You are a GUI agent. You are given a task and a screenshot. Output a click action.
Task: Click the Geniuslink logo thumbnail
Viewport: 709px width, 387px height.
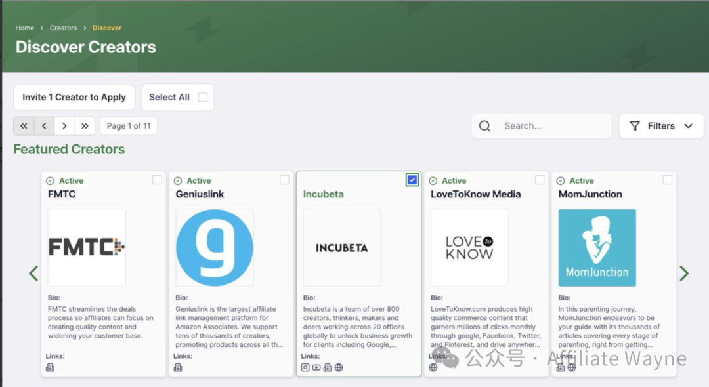click(214, 247)
